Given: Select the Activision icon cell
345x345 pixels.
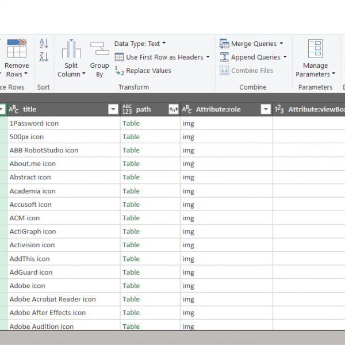Looking at the screenshot, I should click(64, 245).
